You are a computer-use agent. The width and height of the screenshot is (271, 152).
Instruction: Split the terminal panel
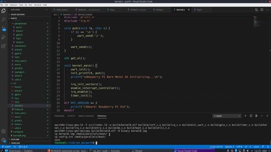pyautogui.click(x=251, y=116)
